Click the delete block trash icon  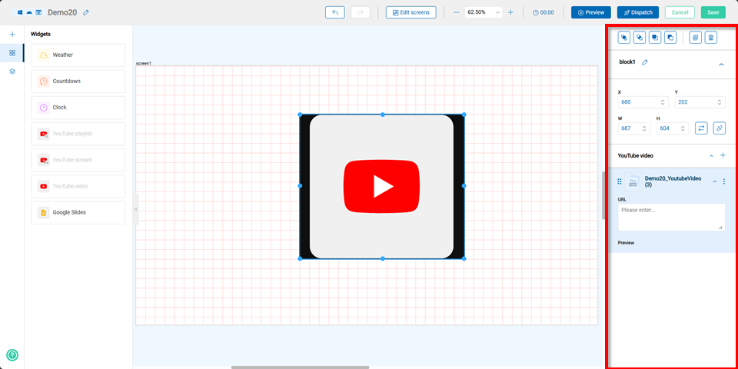[711, 38]
